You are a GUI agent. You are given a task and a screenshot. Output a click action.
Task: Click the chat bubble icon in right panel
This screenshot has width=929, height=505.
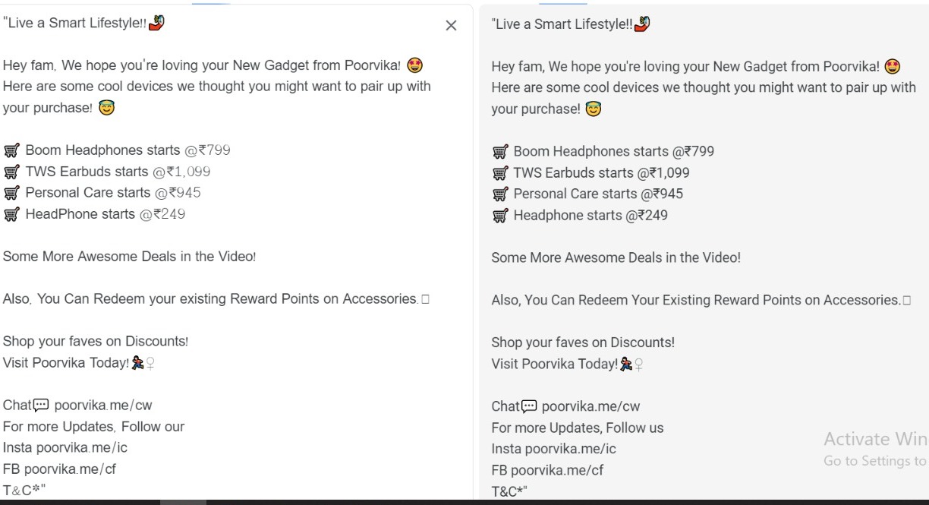coord(530,406)
